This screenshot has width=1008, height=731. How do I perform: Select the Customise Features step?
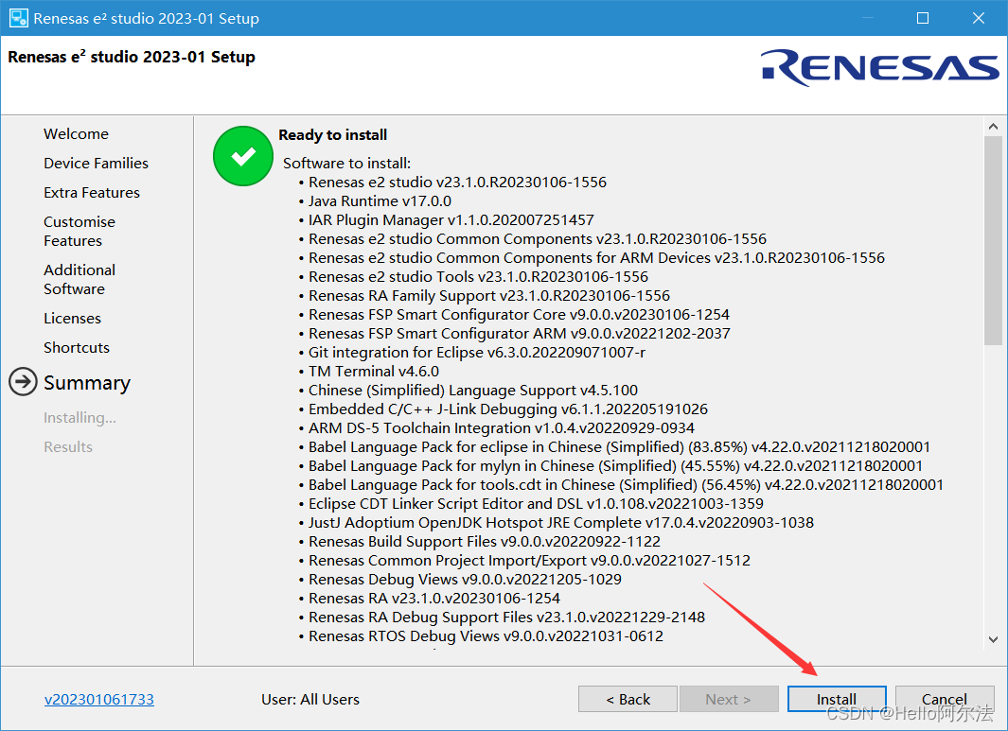pos(80,231)
